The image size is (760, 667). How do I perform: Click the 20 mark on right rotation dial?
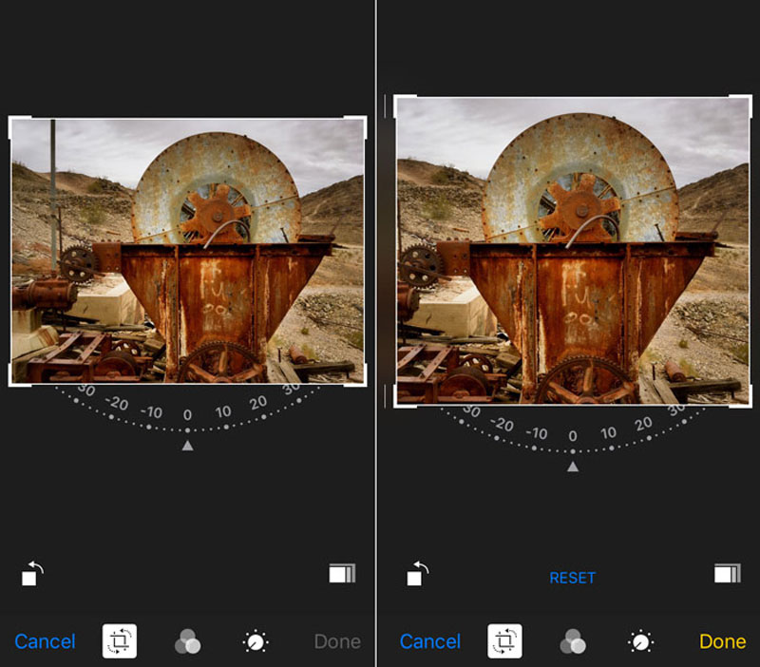point(644,424)
